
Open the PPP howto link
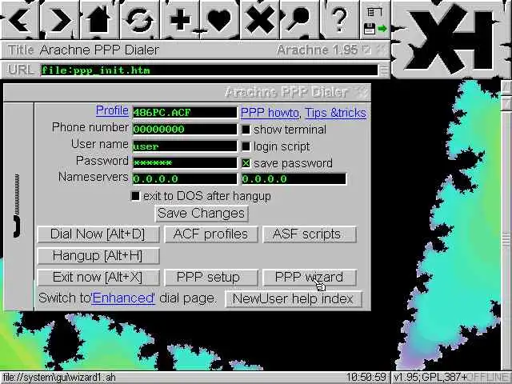click(x=270, y=113)
